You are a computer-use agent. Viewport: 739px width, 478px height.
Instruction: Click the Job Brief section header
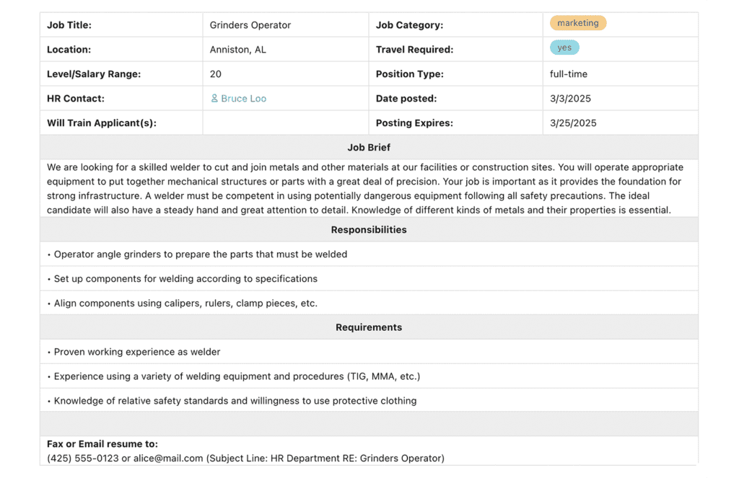369,148
